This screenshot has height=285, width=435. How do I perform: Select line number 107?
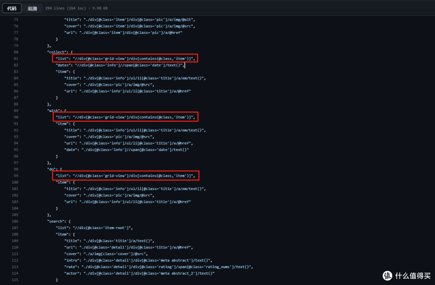coord(15,228)
